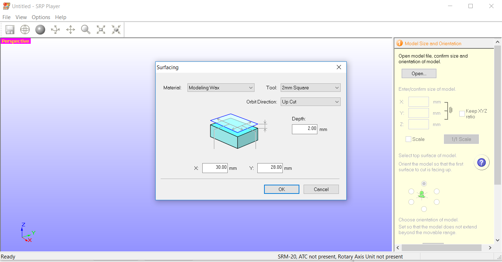Click the Depth value field
The image size is (502, 262).
(305, 129)
